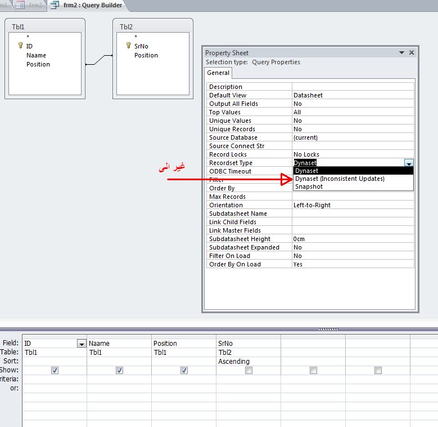Viewport: 438px width, 427px height.
Task: Click the Query Builder tab icon
Action: pos(55,5)
